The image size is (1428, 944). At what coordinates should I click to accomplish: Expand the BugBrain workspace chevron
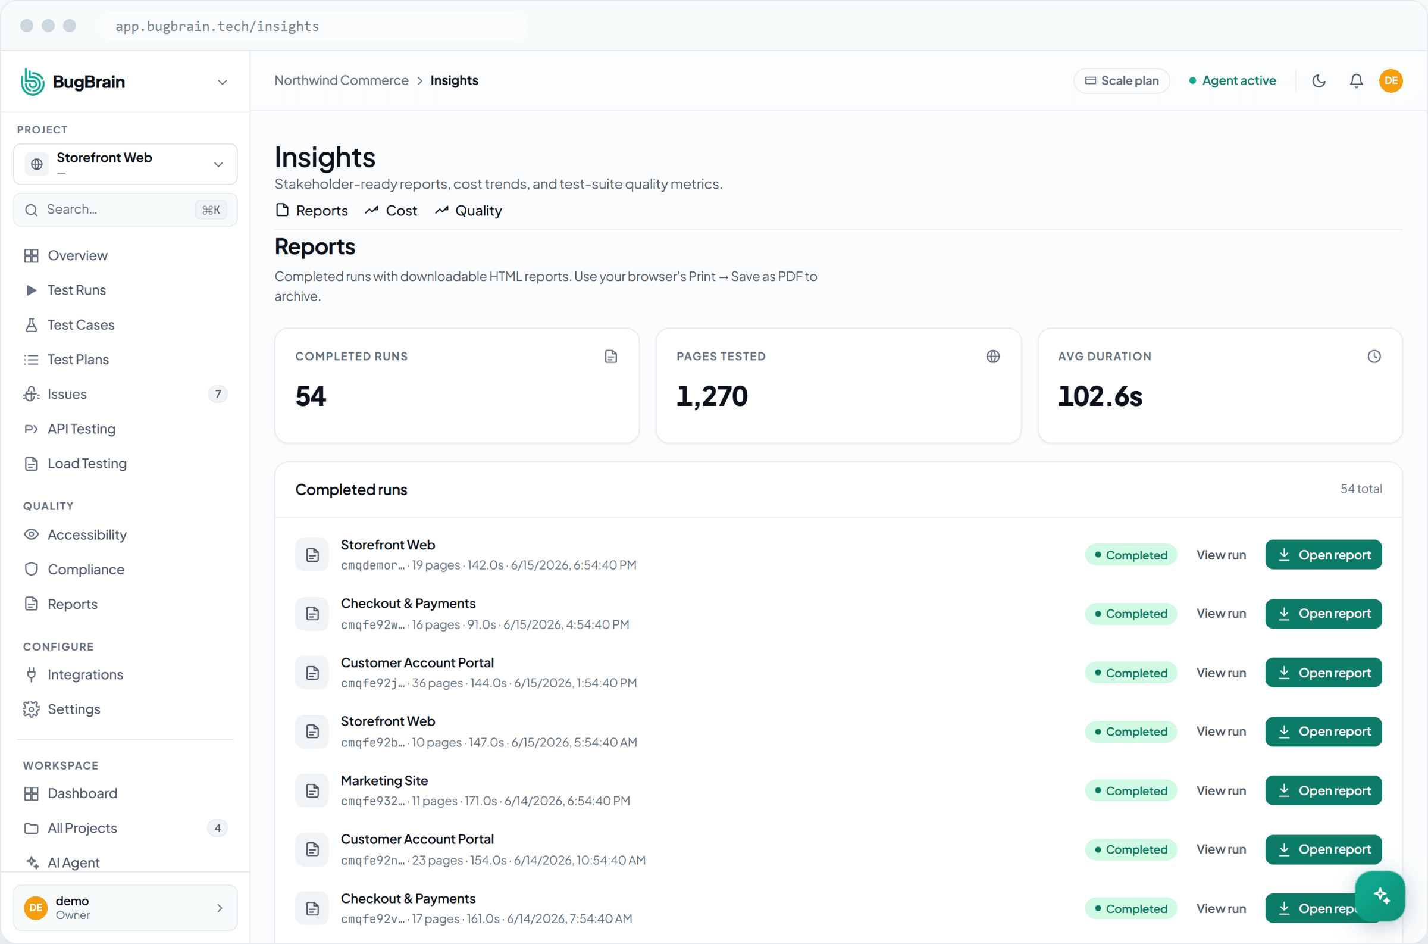point(222,82)
